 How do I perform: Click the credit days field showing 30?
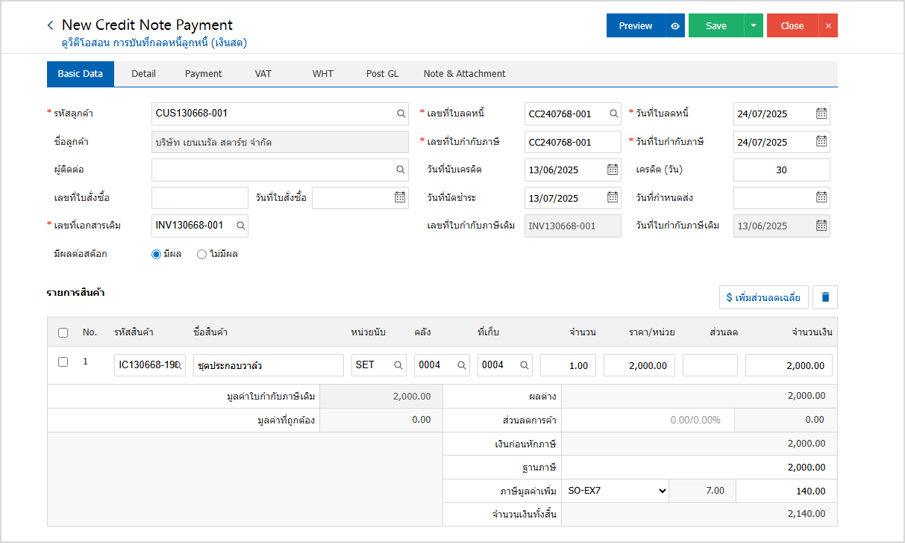(x=780, y=170)
